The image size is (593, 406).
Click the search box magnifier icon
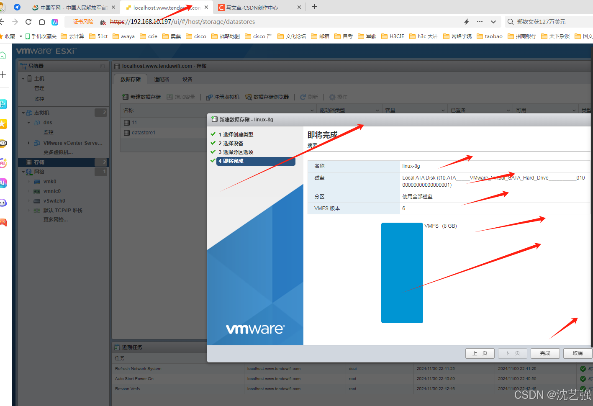(x=511, y=22)
